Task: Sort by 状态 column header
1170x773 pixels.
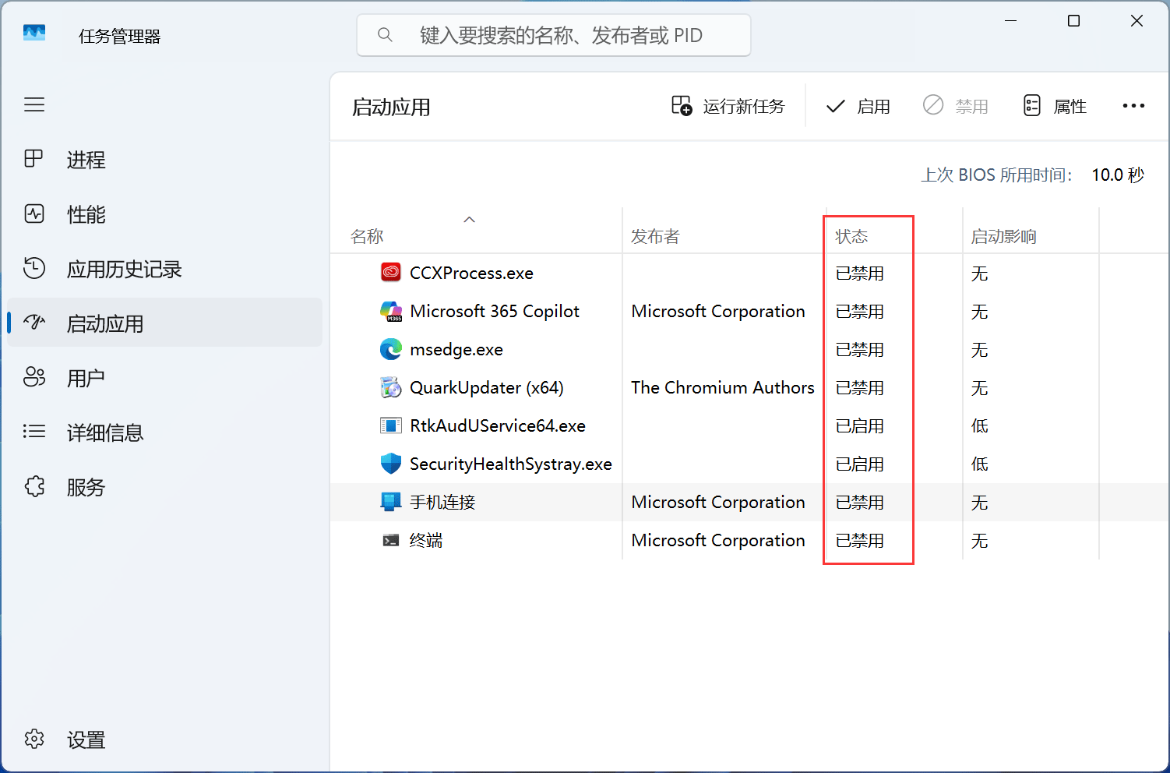Action: [851, 236]
